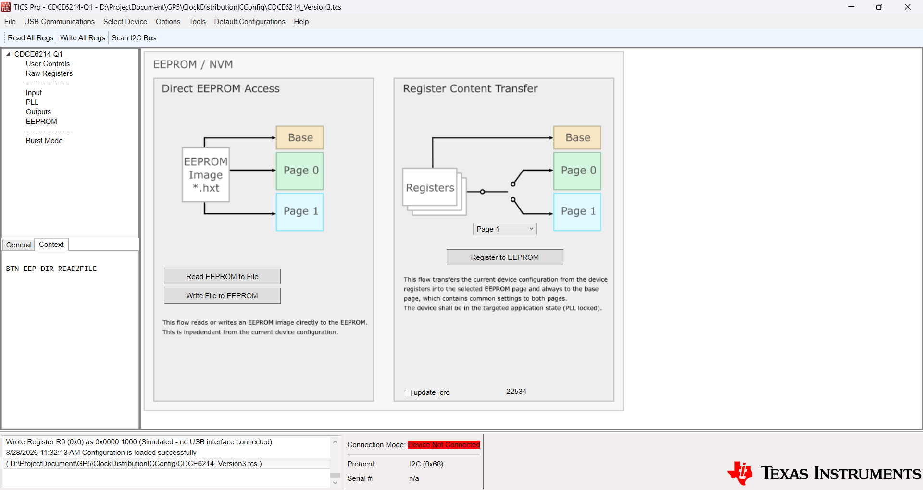Open the File menu
Screen dimensions: 923x490
click(10, 22)
